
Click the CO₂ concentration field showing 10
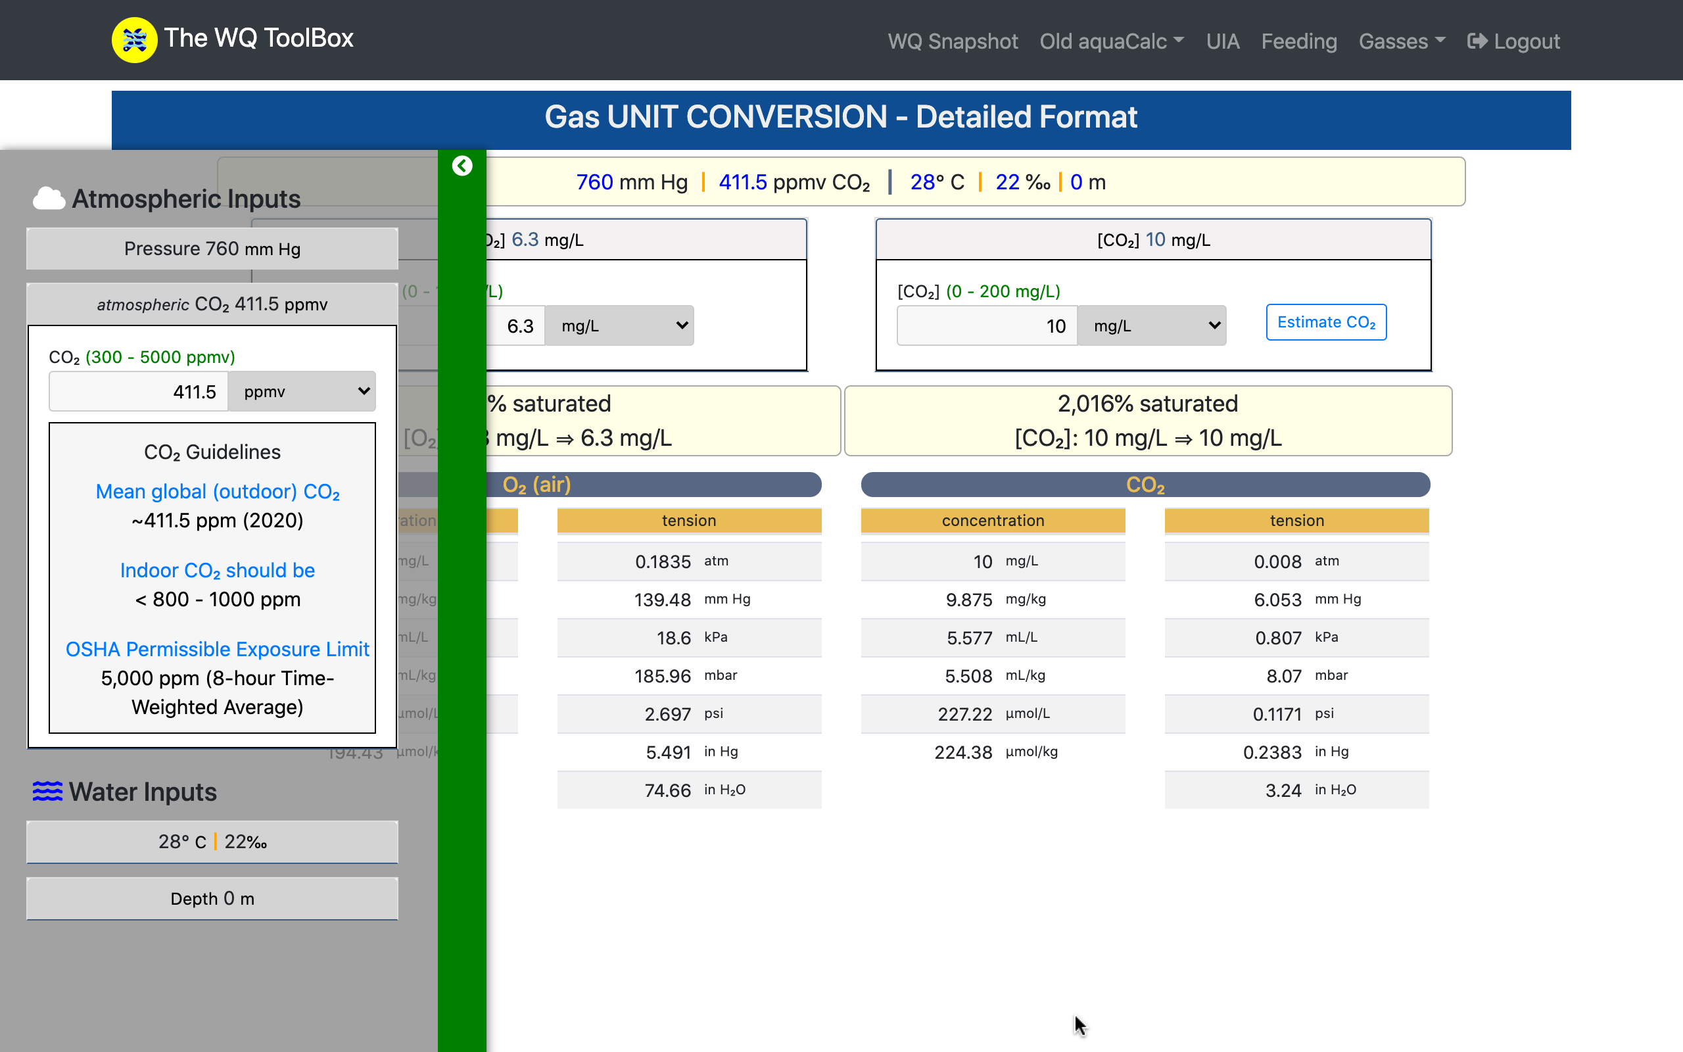[986, 325]
